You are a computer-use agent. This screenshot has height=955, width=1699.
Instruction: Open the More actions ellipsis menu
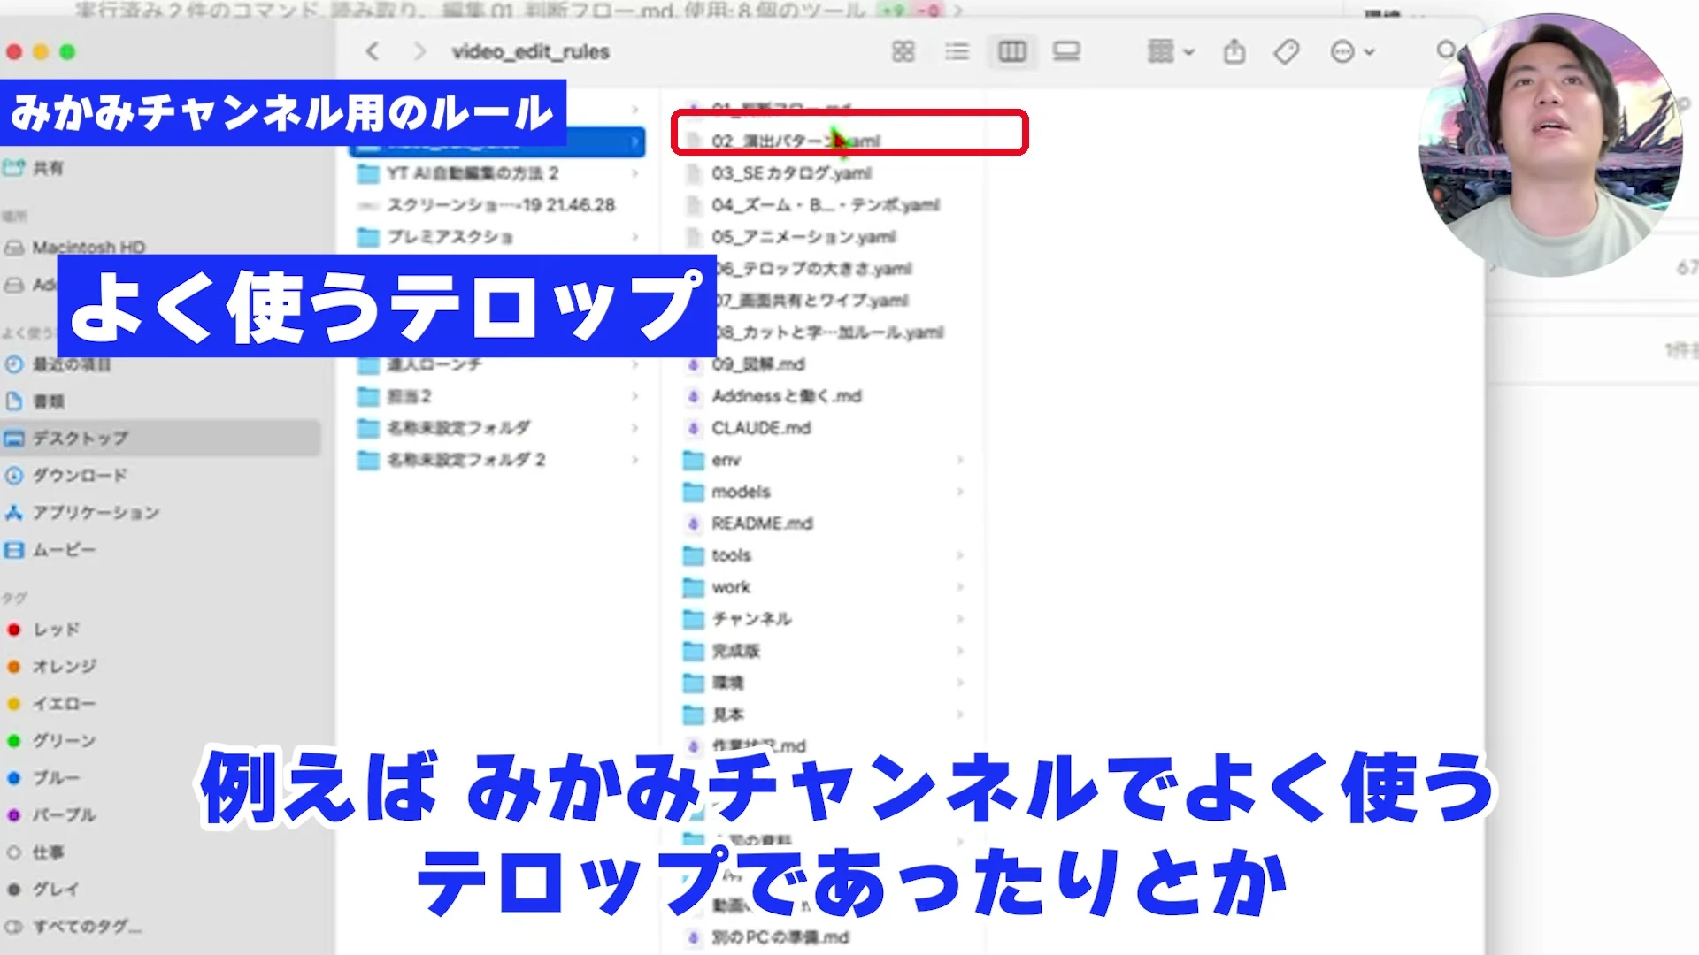pyautogui.click(x=1352, y=51)
